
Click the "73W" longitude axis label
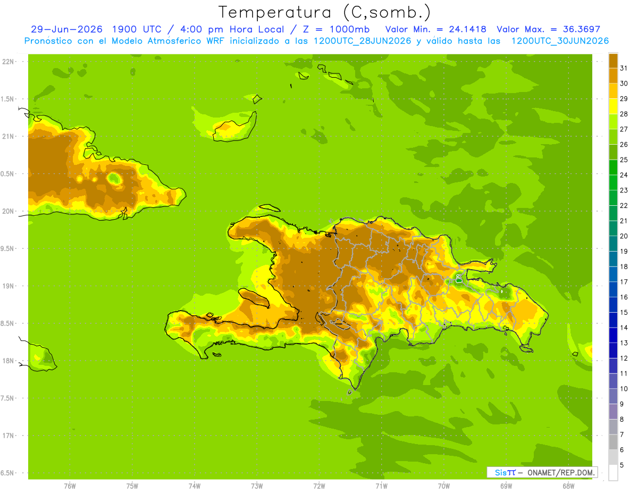click(x=257, y=486)
